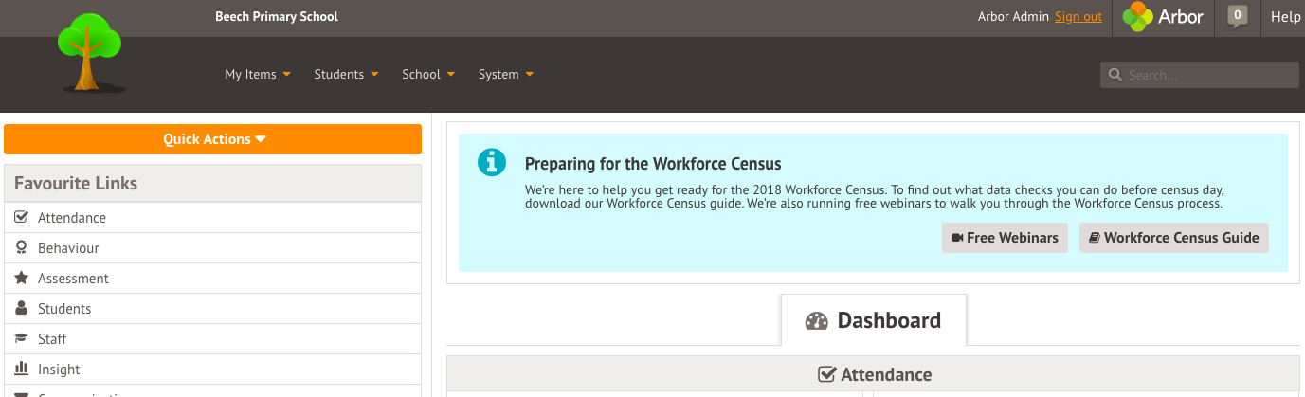Open the Arbor logo in header
Image resolution: width=1305 pixels, height=397 pixels.
tap(1163, 17)
